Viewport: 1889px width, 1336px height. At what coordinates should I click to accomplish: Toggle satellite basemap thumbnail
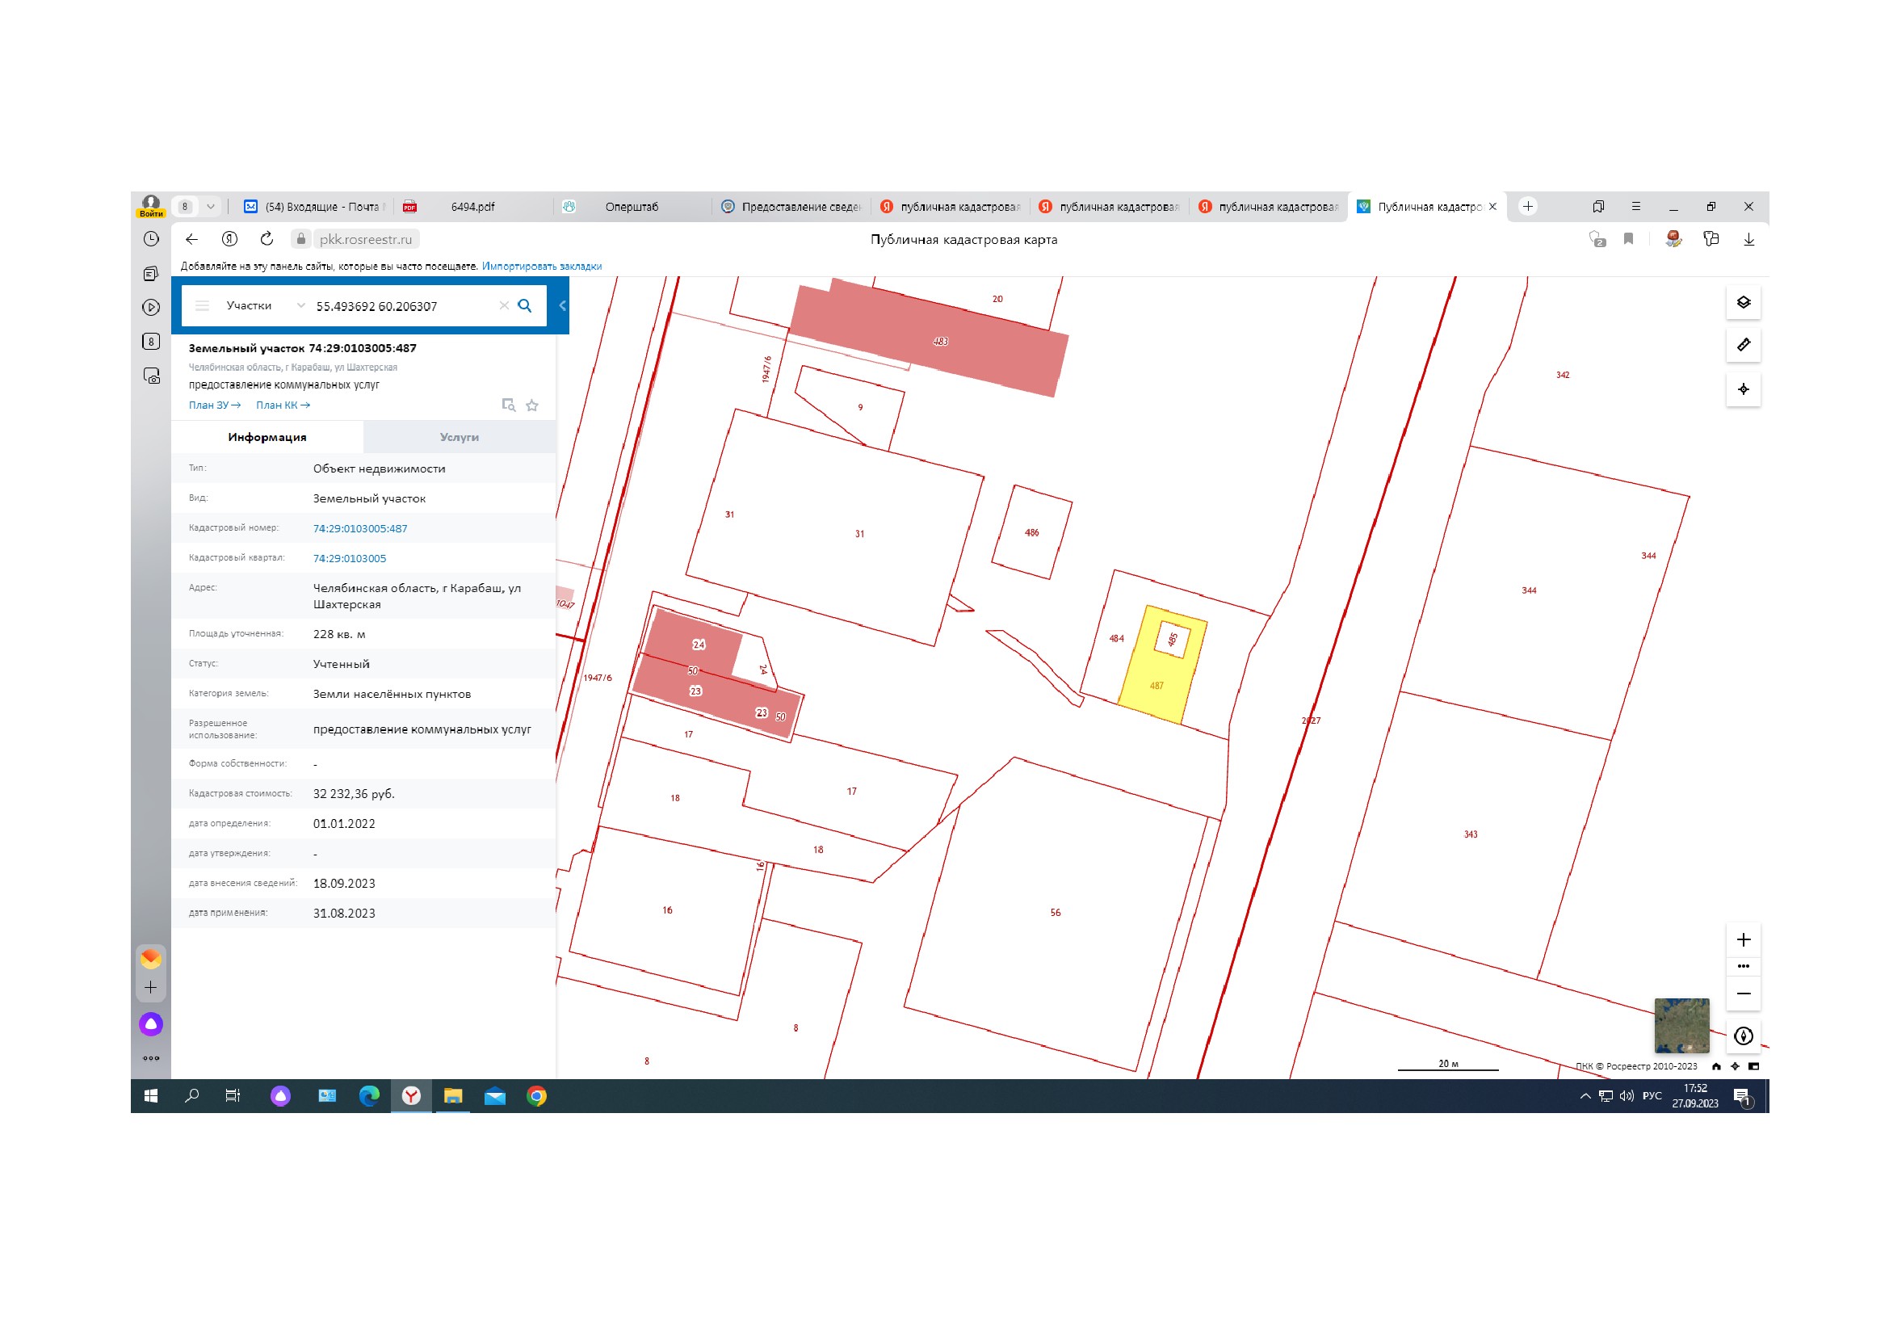1681,1025
